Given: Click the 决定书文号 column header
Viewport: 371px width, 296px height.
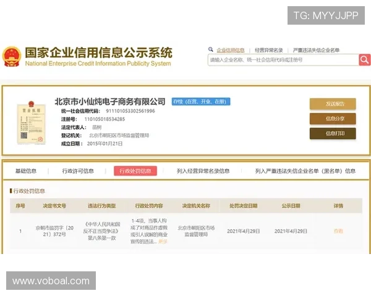Looking at the screenshot, I should click(x=54, y=206).
